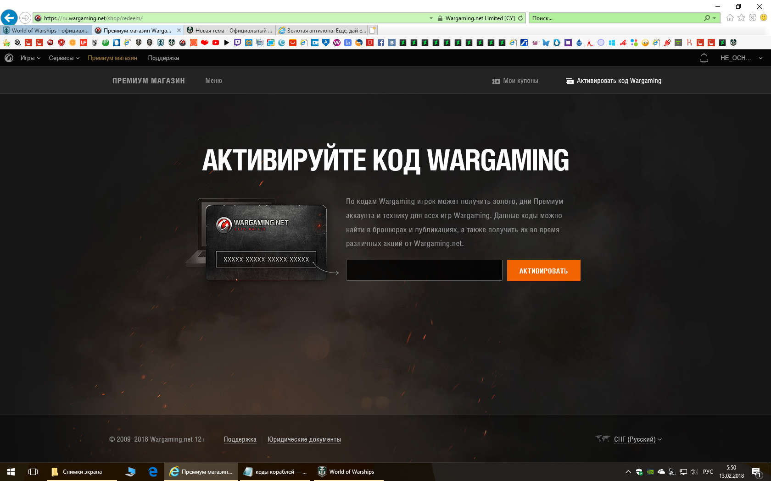Open Поддержка in the top navigation
This screenshot has width=771, height=481.
pyautogui.click(x=163, y=58)
